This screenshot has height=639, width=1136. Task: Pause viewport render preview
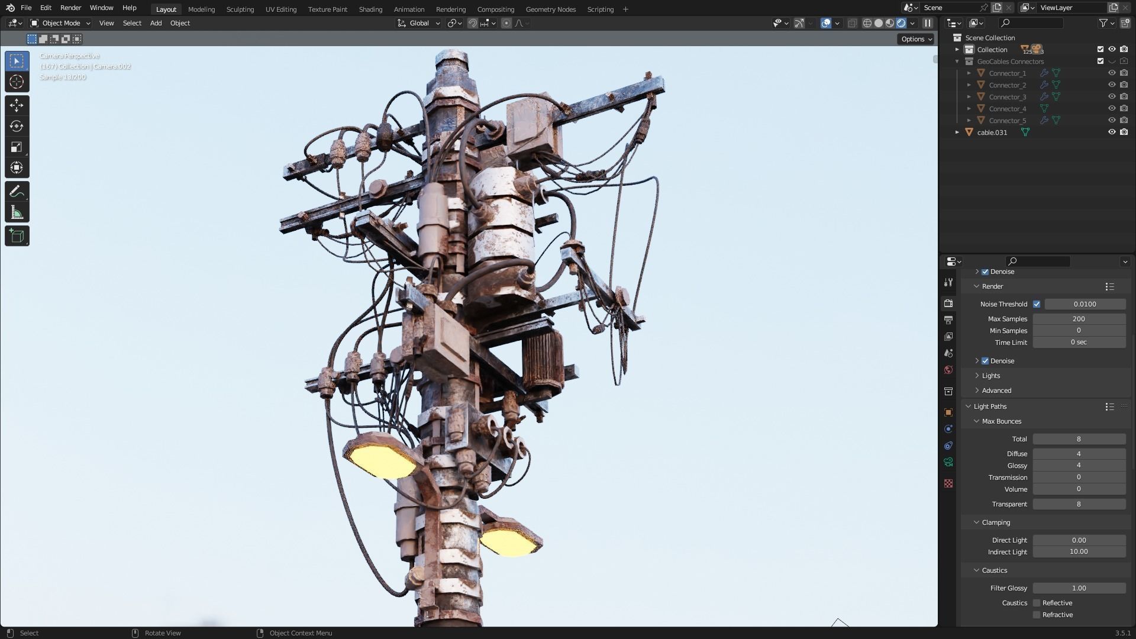point(927,23)
